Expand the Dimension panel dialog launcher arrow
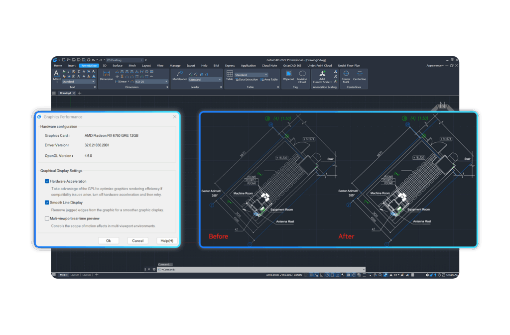 167,87
